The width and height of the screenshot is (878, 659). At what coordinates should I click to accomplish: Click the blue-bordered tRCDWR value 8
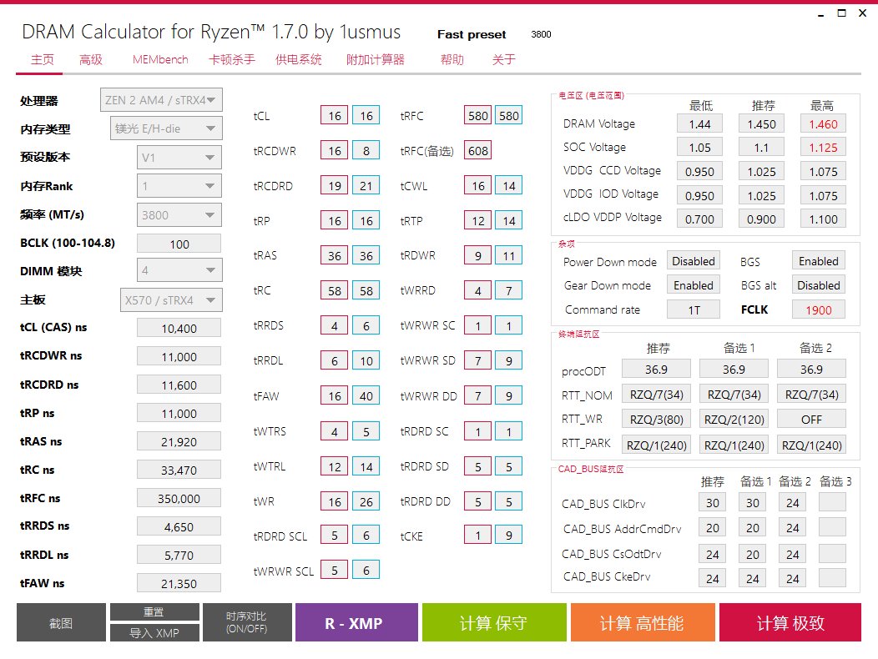click(366, 151)
